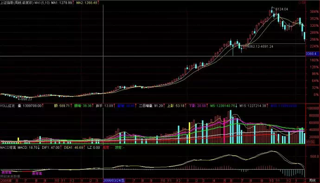This screenshot has height=183, width=320.
Task: Select the 额增: 38.36 value
Action: pyautogui.click(x=83, y=106)
